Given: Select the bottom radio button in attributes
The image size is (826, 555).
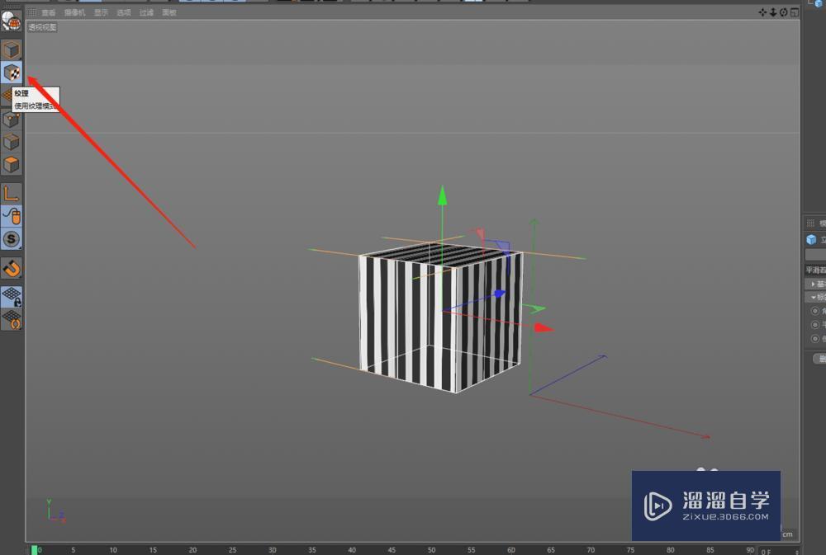Looking at the screenshot, I should click(815, 338).
